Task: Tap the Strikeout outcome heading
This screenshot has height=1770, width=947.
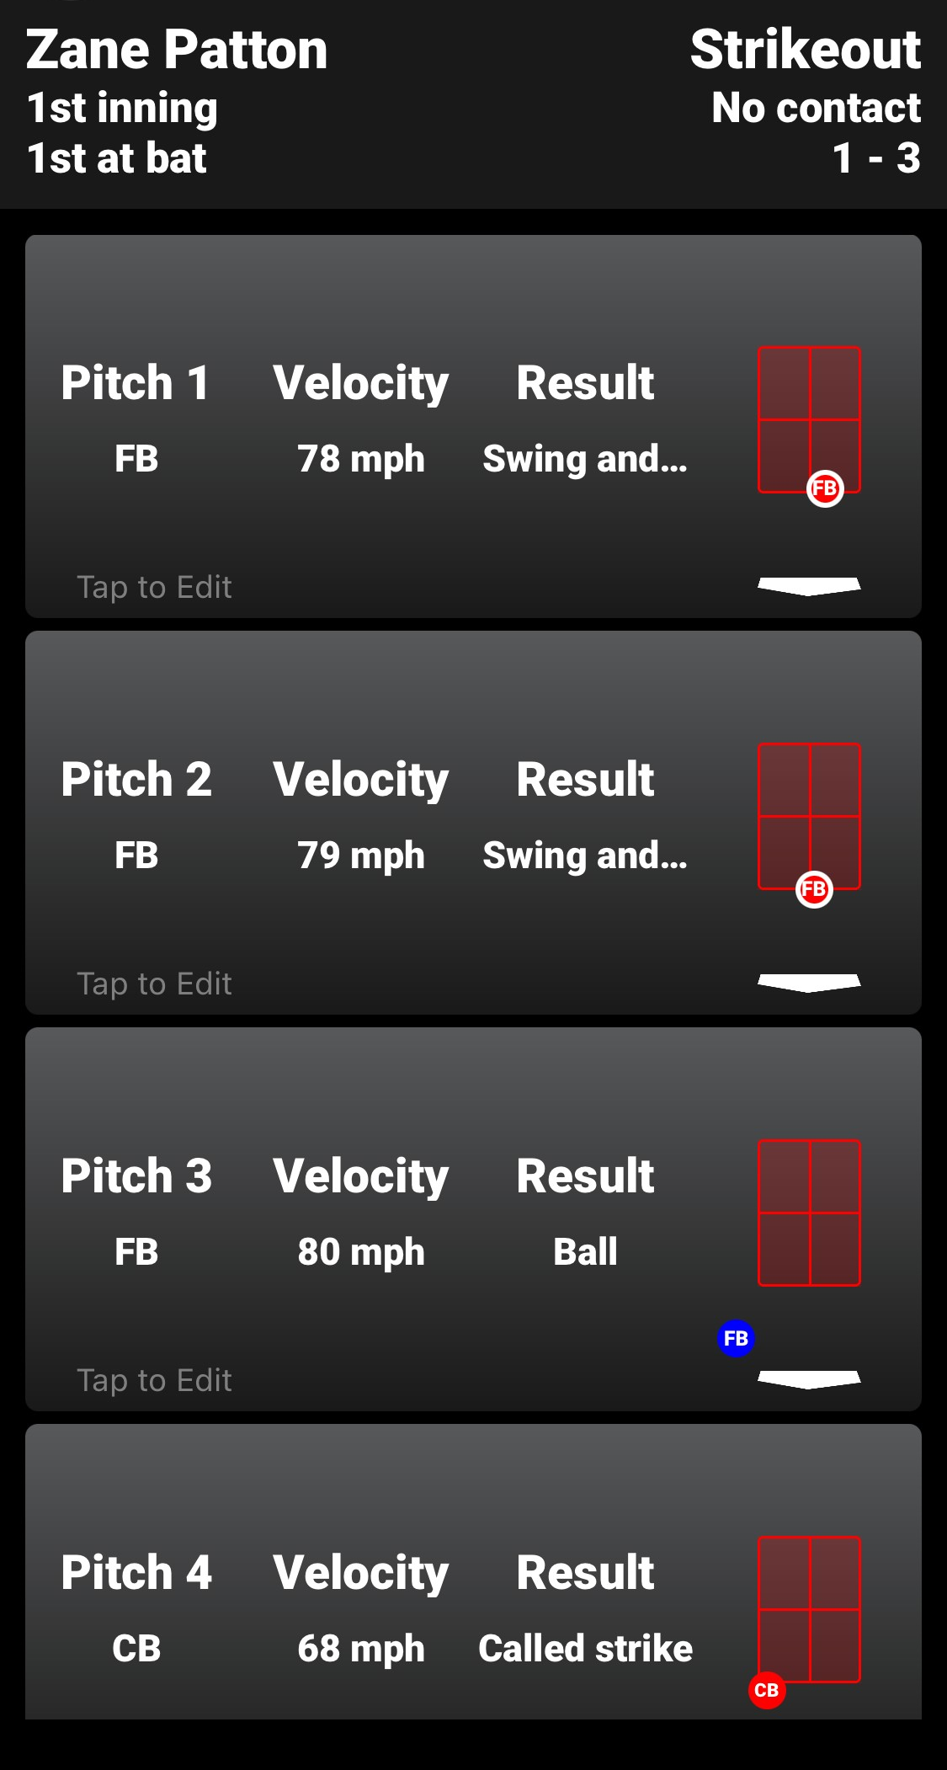Action: (805, 50)
